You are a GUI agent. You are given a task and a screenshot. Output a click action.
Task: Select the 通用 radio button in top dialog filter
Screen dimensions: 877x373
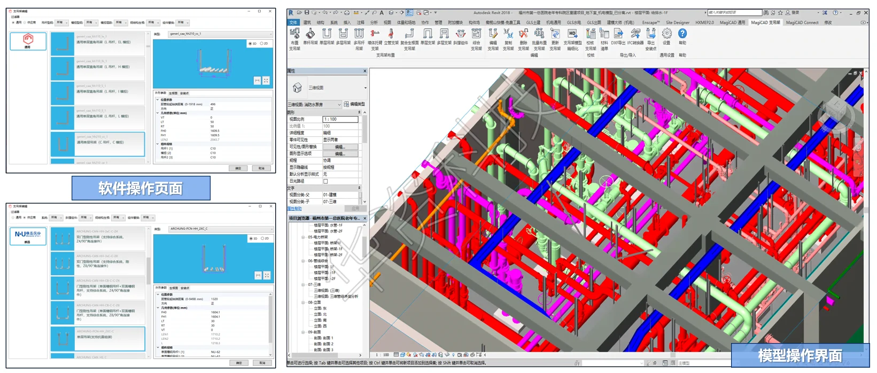[13, 22]
